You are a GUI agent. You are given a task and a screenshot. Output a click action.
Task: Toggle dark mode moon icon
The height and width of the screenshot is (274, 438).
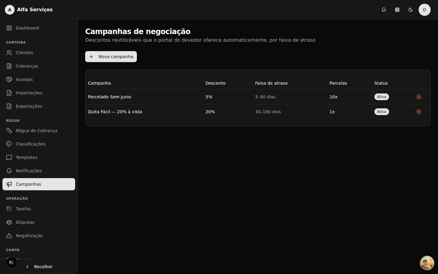(411, 10)
